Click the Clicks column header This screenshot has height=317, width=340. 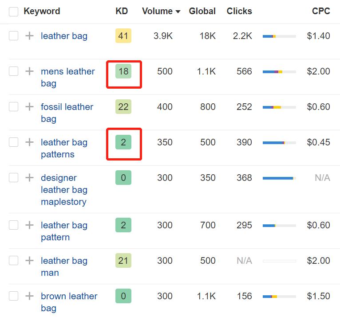coord(239,11)
